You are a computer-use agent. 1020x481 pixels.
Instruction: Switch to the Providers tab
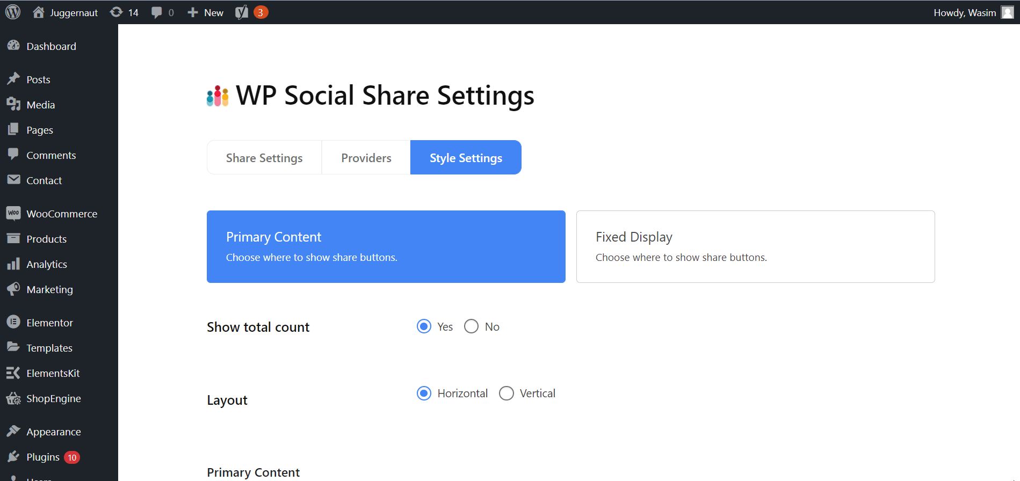pos(366,158)
